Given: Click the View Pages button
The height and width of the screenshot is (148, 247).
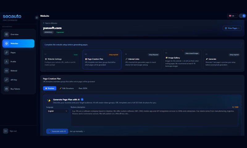Looking at the screenshot, I should coord(232,28).
